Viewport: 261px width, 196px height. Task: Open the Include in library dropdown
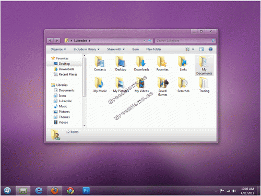click(x=86, y=50)
